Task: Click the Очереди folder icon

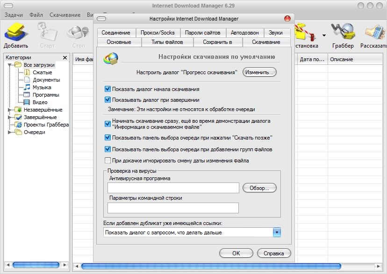Action: [x=18, y=132]
